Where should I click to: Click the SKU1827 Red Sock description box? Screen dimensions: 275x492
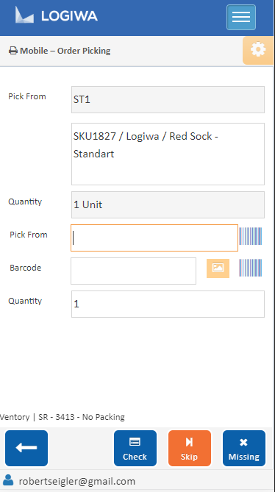[168, 154]
